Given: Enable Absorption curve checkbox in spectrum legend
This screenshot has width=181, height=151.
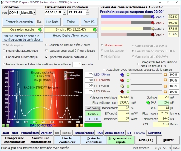Looking at the screenshot, I should (65, 75).
